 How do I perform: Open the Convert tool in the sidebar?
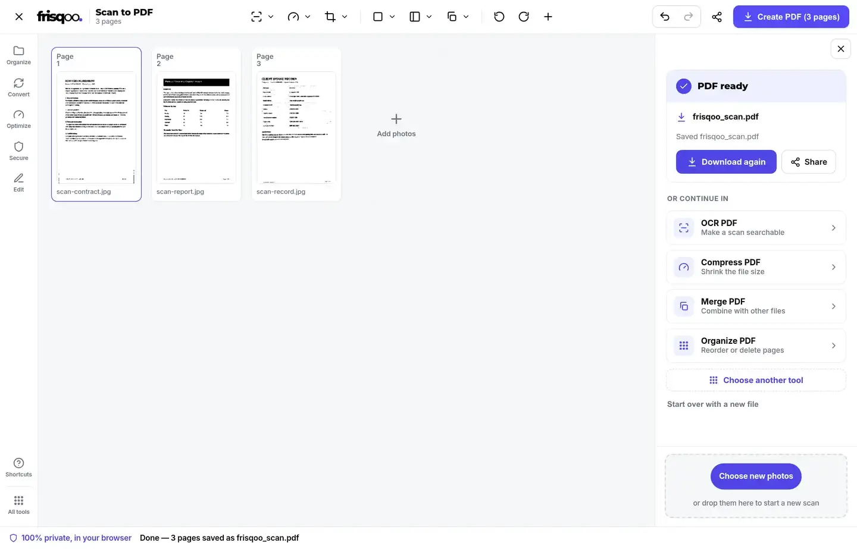(x=18, y=87)
